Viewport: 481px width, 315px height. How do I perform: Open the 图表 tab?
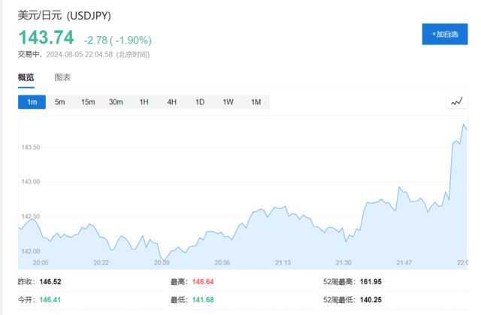[62, 77]
